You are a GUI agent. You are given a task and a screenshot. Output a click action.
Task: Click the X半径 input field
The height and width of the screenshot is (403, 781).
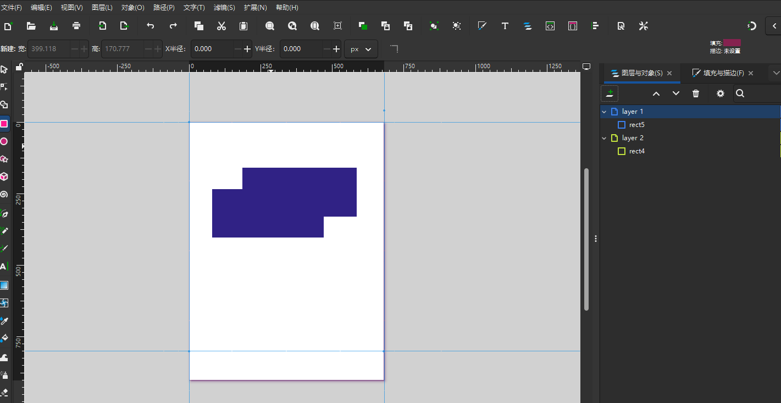click(212, 49)
